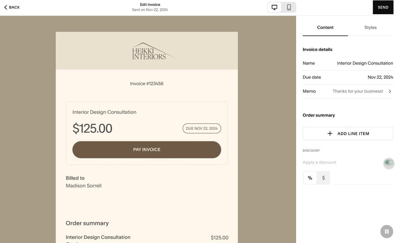This screenshot has width=397, height=243.
Task: Toggle discount off using the switch
Action: (x=388, y=163)
